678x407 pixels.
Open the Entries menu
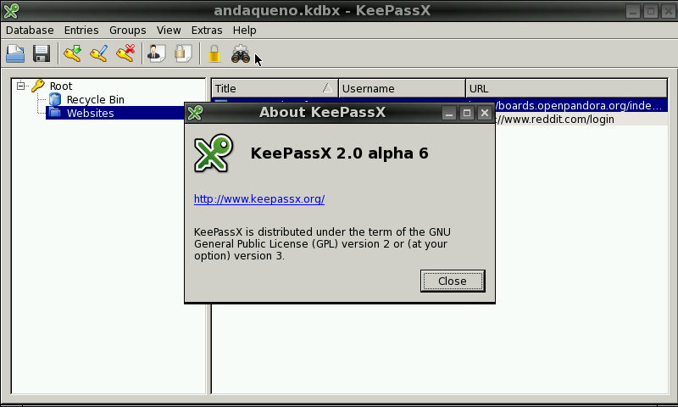click(81, 31)
